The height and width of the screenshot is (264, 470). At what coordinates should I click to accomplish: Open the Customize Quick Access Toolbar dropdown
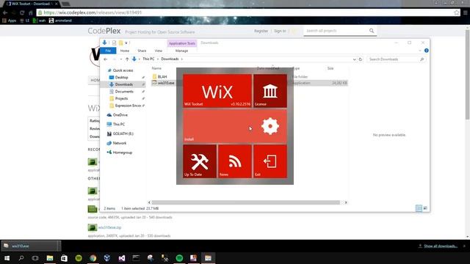tap(126, 43)
